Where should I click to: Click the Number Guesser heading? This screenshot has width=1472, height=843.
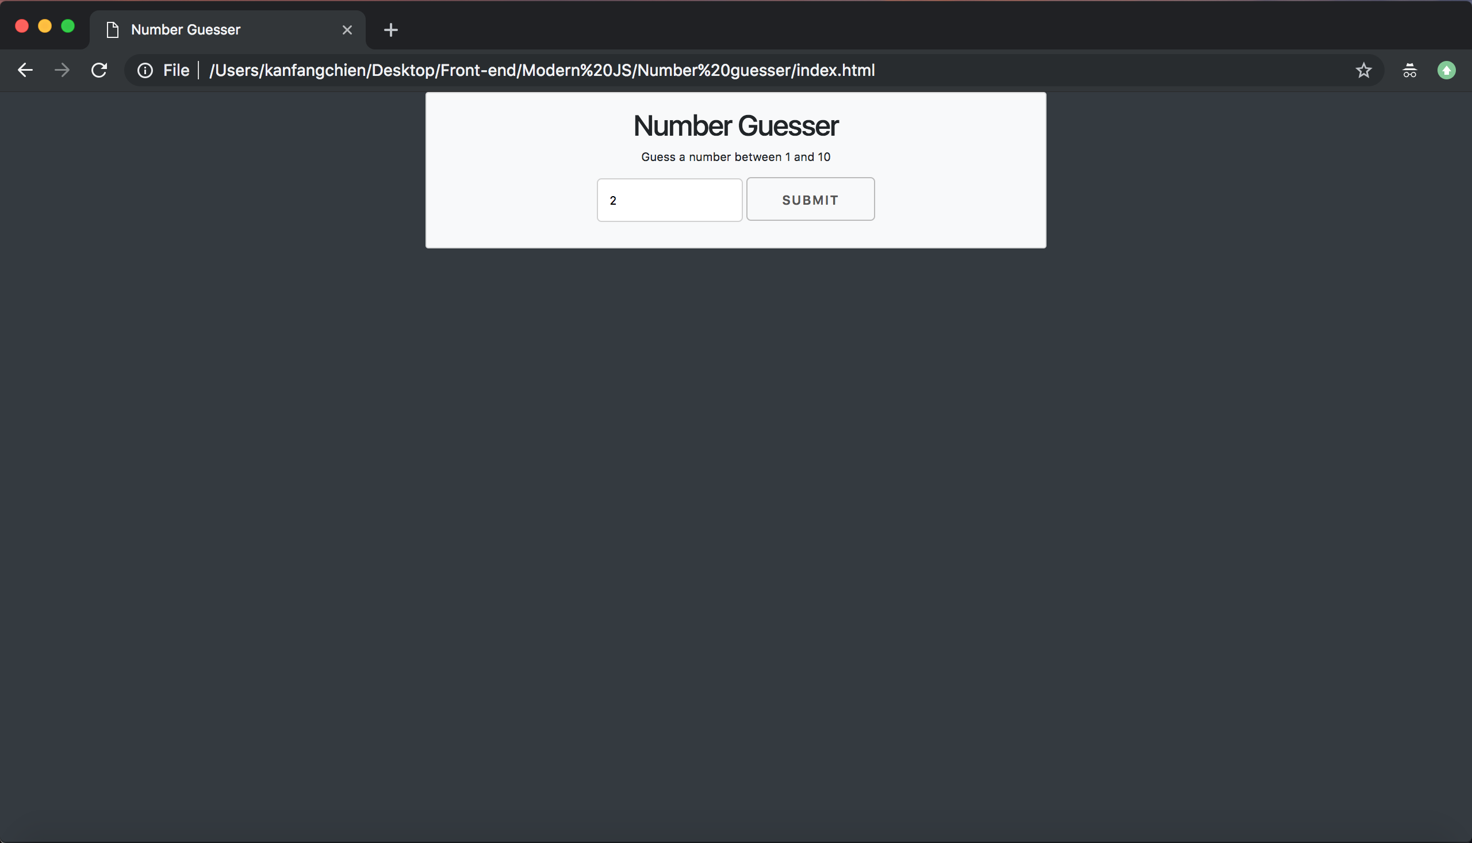[735, 125]
